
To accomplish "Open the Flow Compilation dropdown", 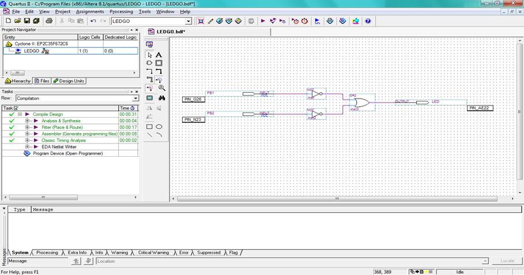I will (x=135, y=98).
